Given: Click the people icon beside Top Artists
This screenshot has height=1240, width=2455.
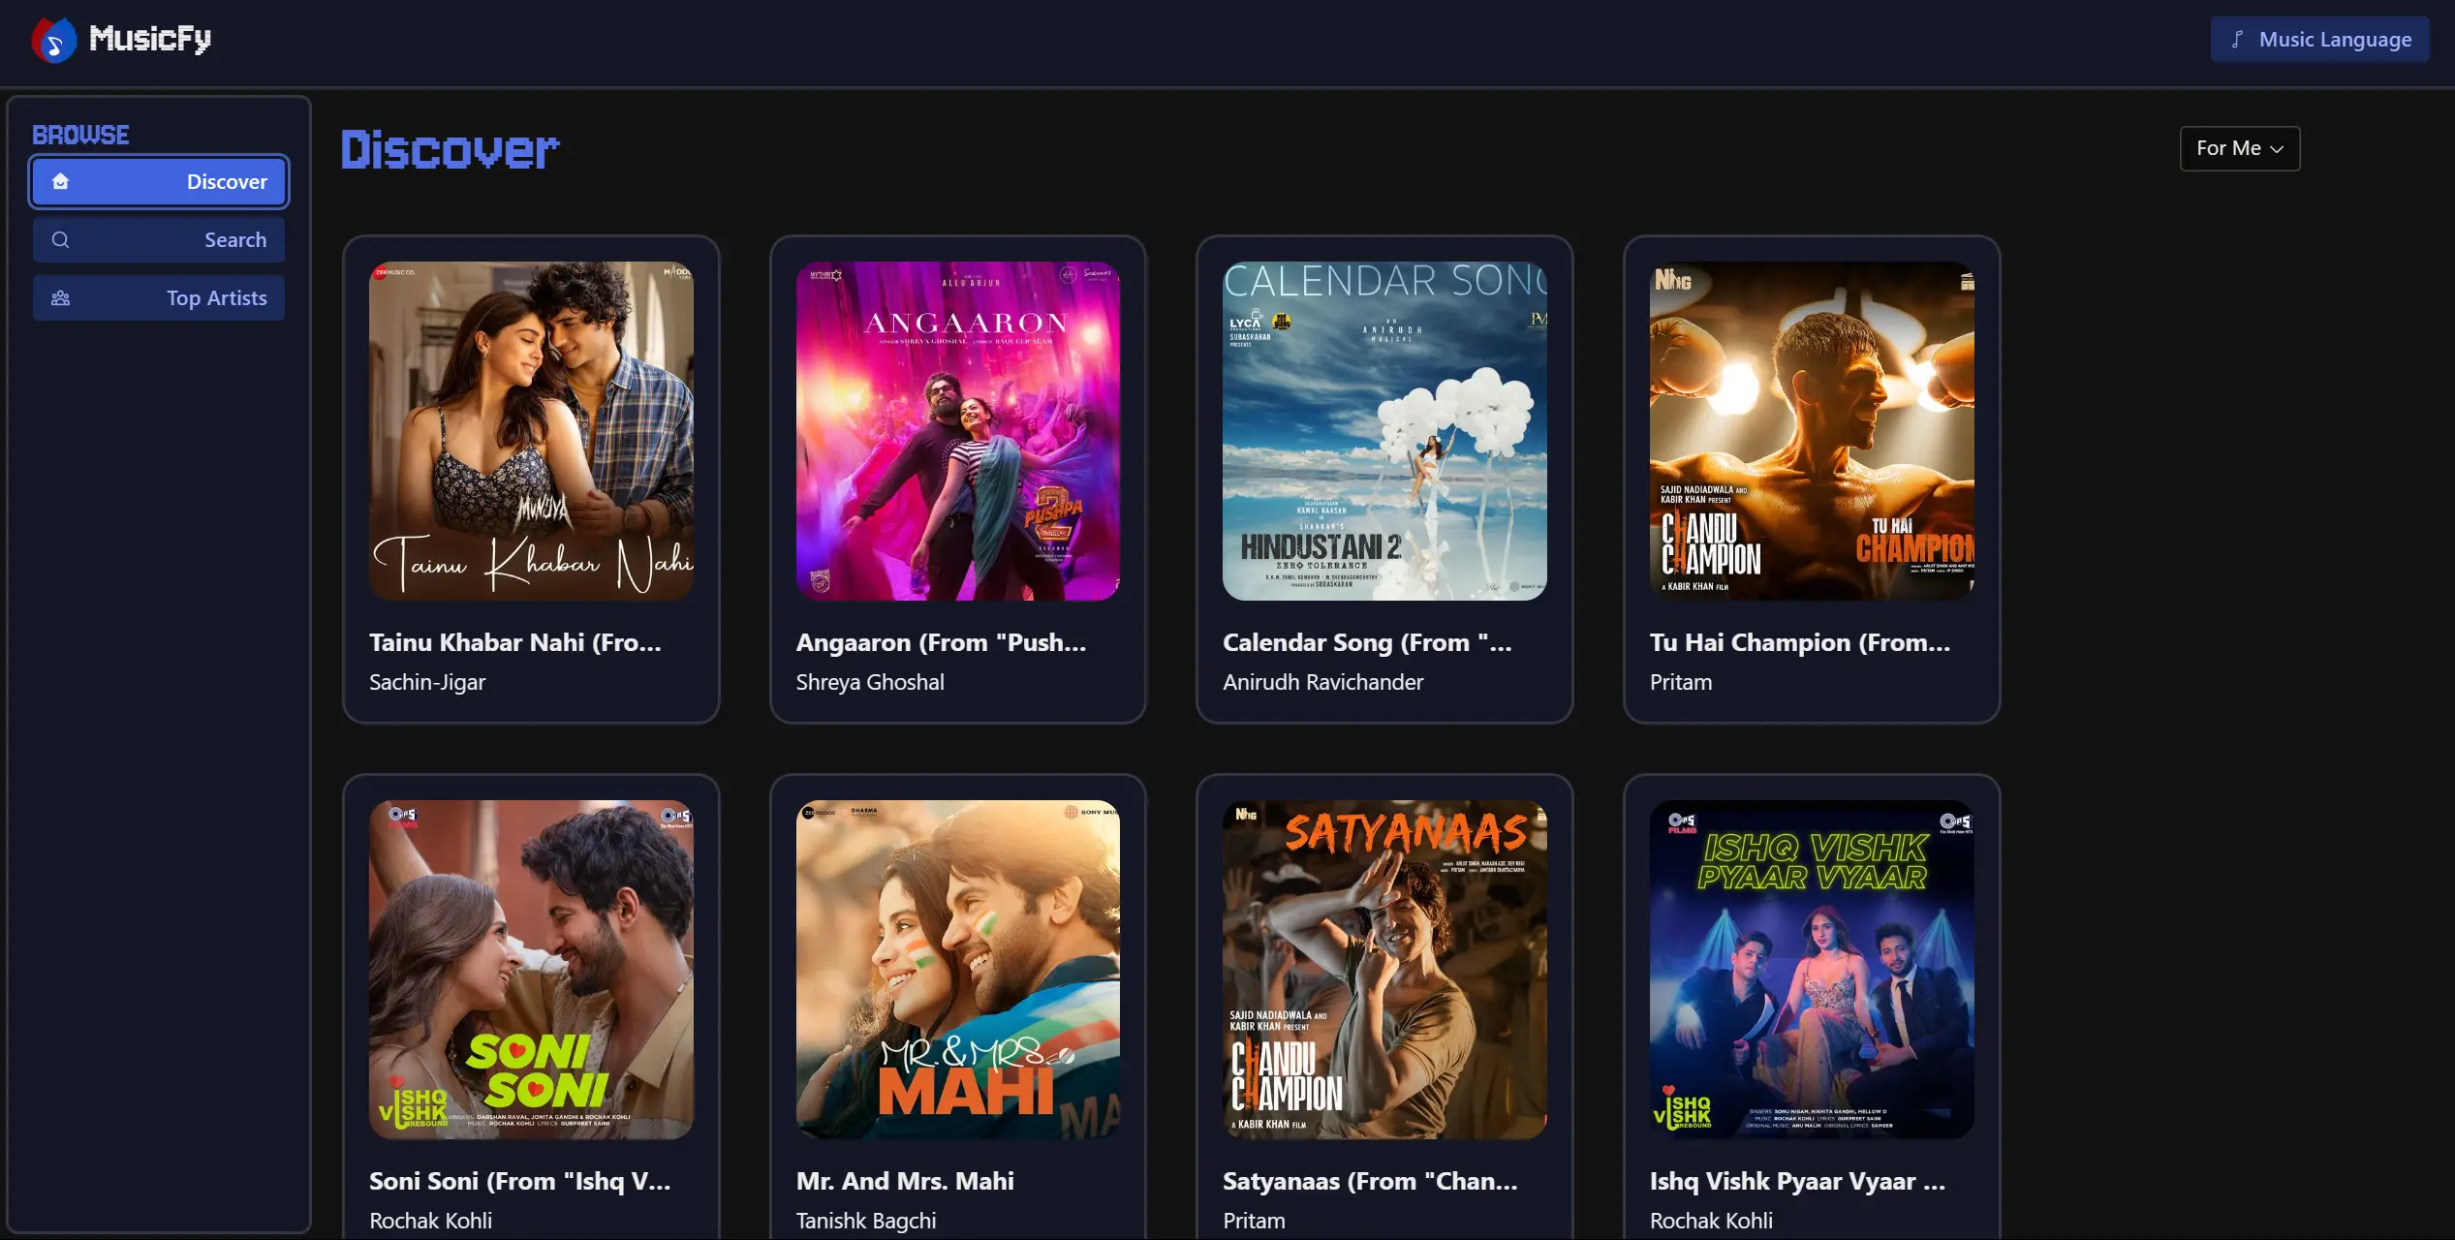Looking at the screenshot, I should coord(60,297).
